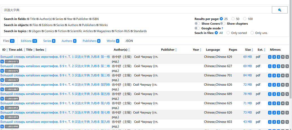Sort results by the Size column
Image resolution: width=292 pixels, height=130 pixels.
(x=252, y=50)
